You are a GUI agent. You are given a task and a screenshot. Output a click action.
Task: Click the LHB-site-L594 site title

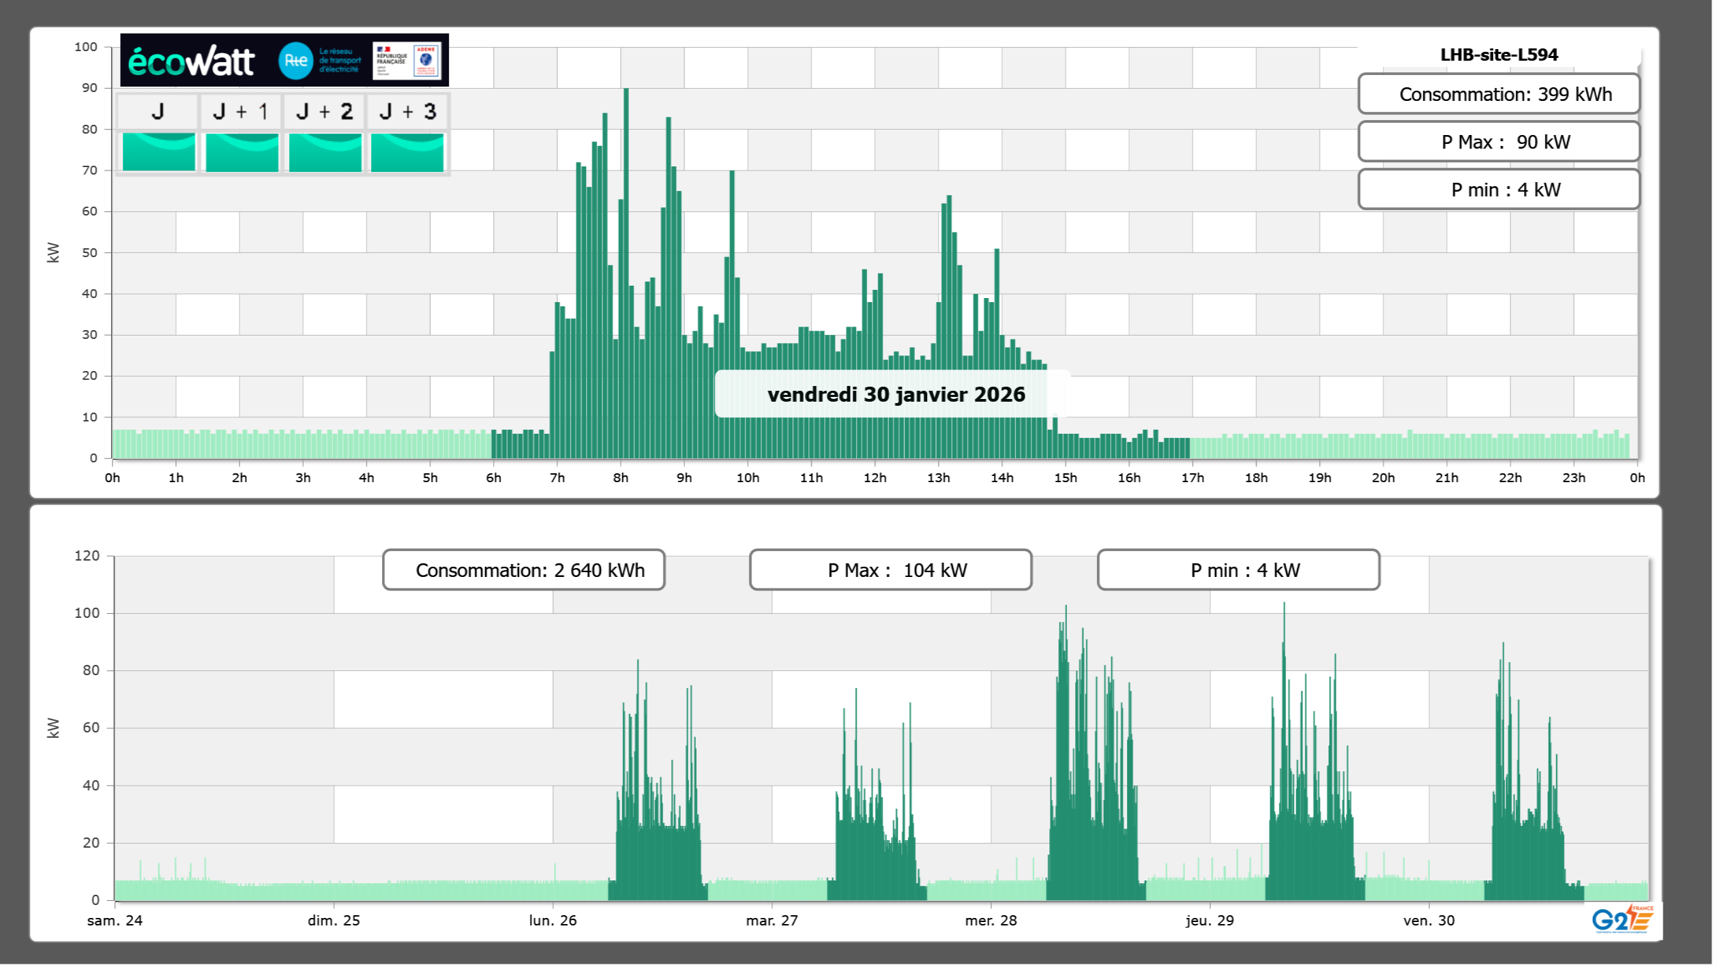pos(1498,55)
